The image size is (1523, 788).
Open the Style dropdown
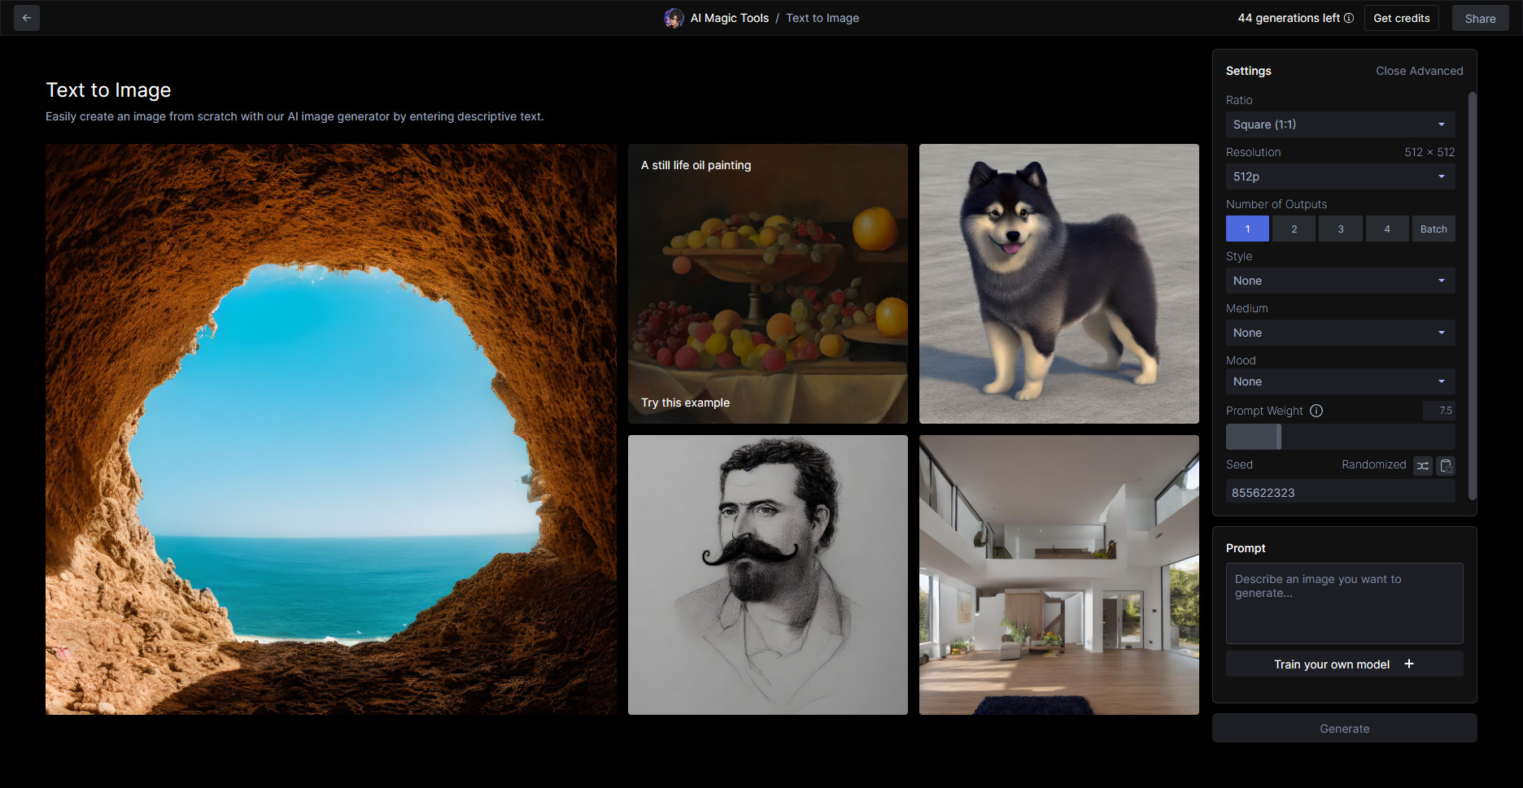(1340, 281)
